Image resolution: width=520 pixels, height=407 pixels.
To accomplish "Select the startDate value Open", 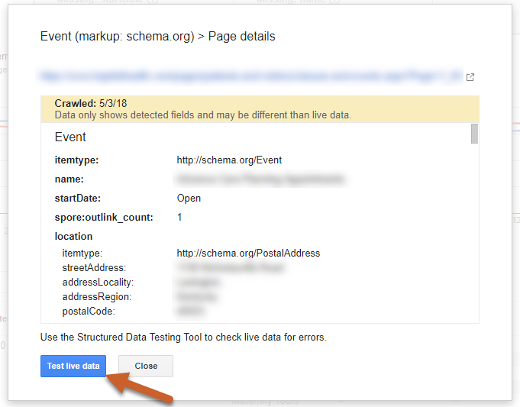I will [189, 199].
